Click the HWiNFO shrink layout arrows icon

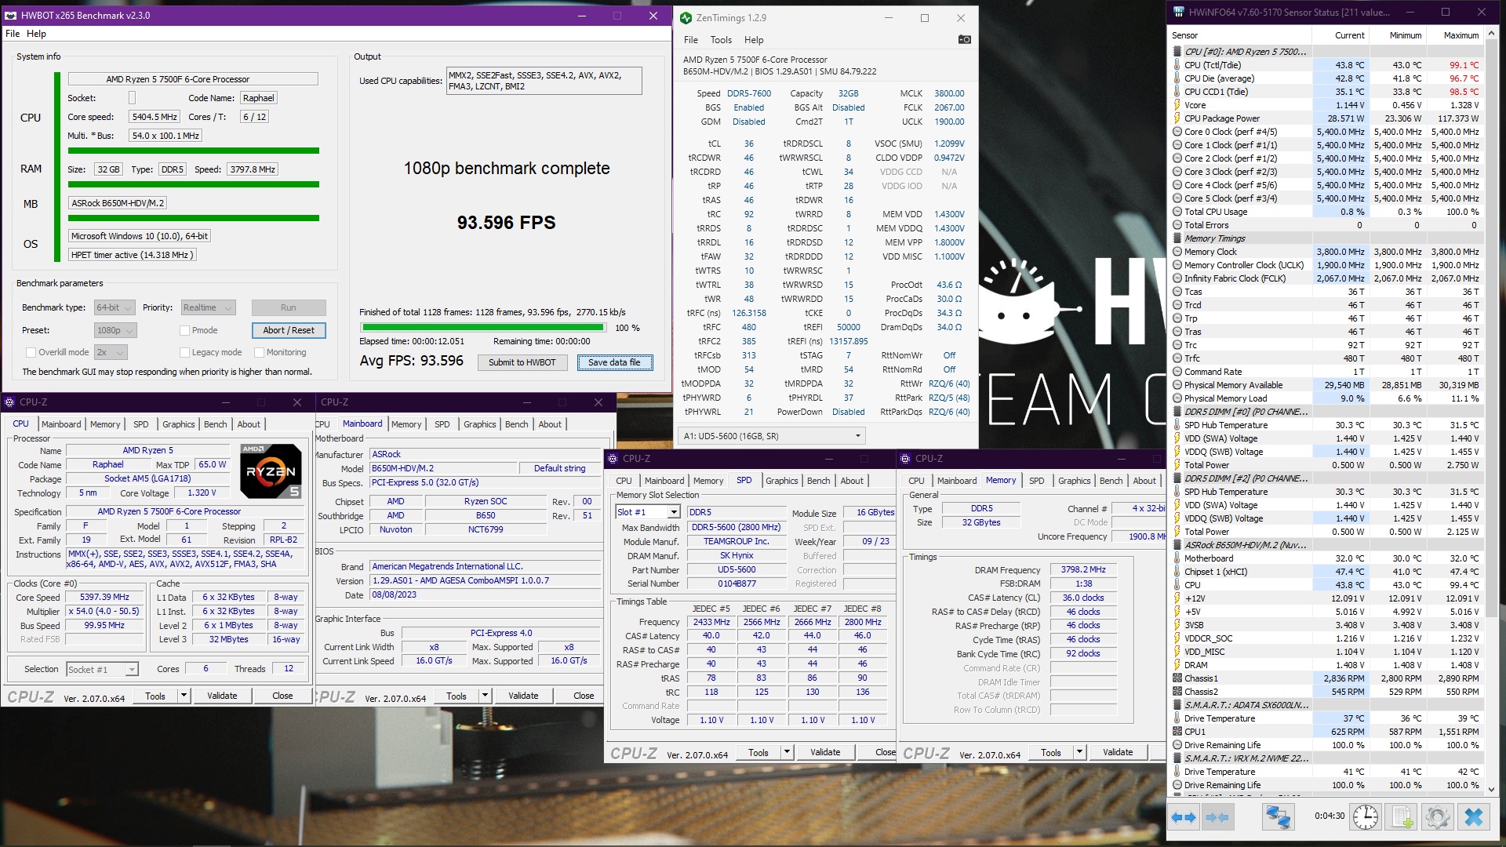[x=1217, y=817]
